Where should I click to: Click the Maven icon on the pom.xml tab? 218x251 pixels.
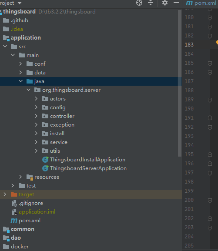click(189, 3)
